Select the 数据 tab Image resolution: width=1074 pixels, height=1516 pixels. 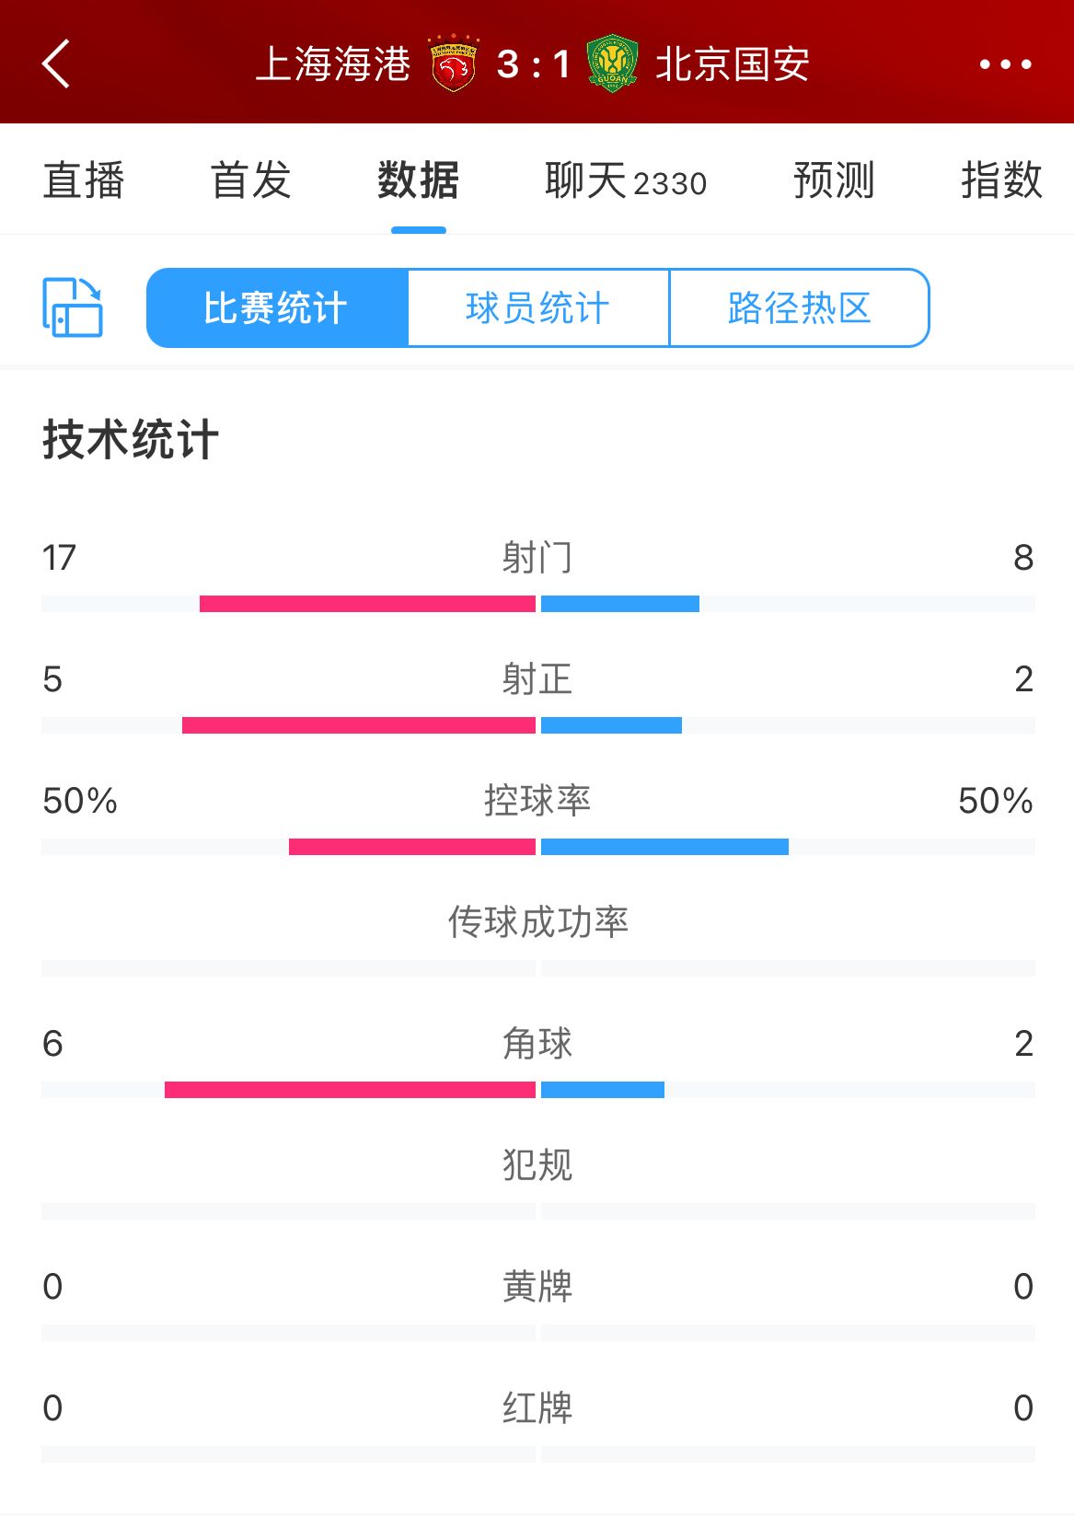[x=418, y=180]
